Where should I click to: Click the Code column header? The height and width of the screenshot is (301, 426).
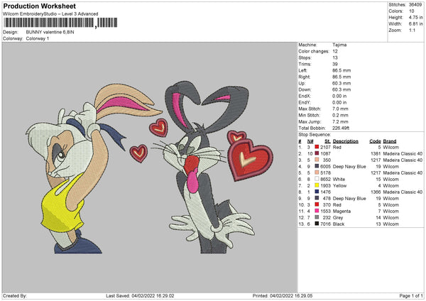point(375,141)
